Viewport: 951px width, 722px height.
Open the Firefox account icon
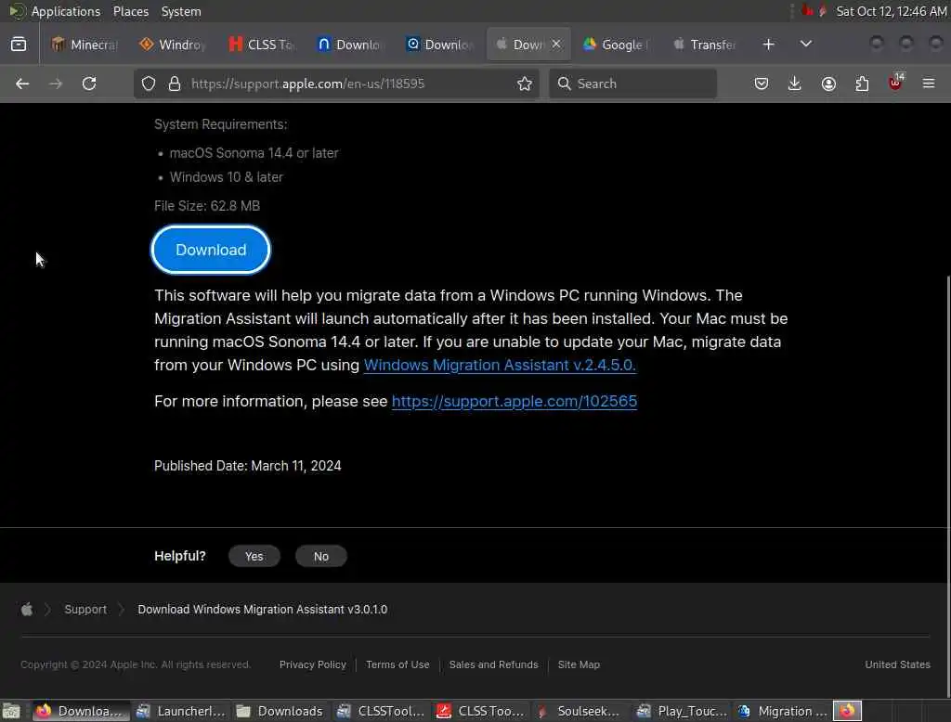[x=828, y=84]
